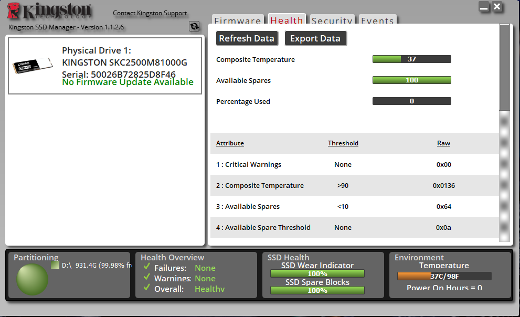The image size is (520, 317).
Task: Select the Events tab
Action: click(377, 21)
